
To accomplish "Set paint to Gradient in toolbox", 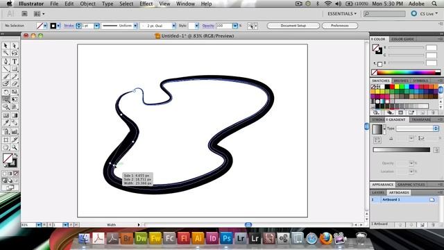I will [x=10, y=174].
